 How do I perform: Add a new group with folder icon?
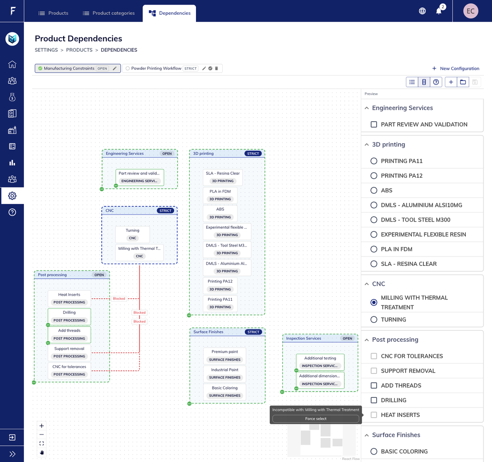[463, 82]
